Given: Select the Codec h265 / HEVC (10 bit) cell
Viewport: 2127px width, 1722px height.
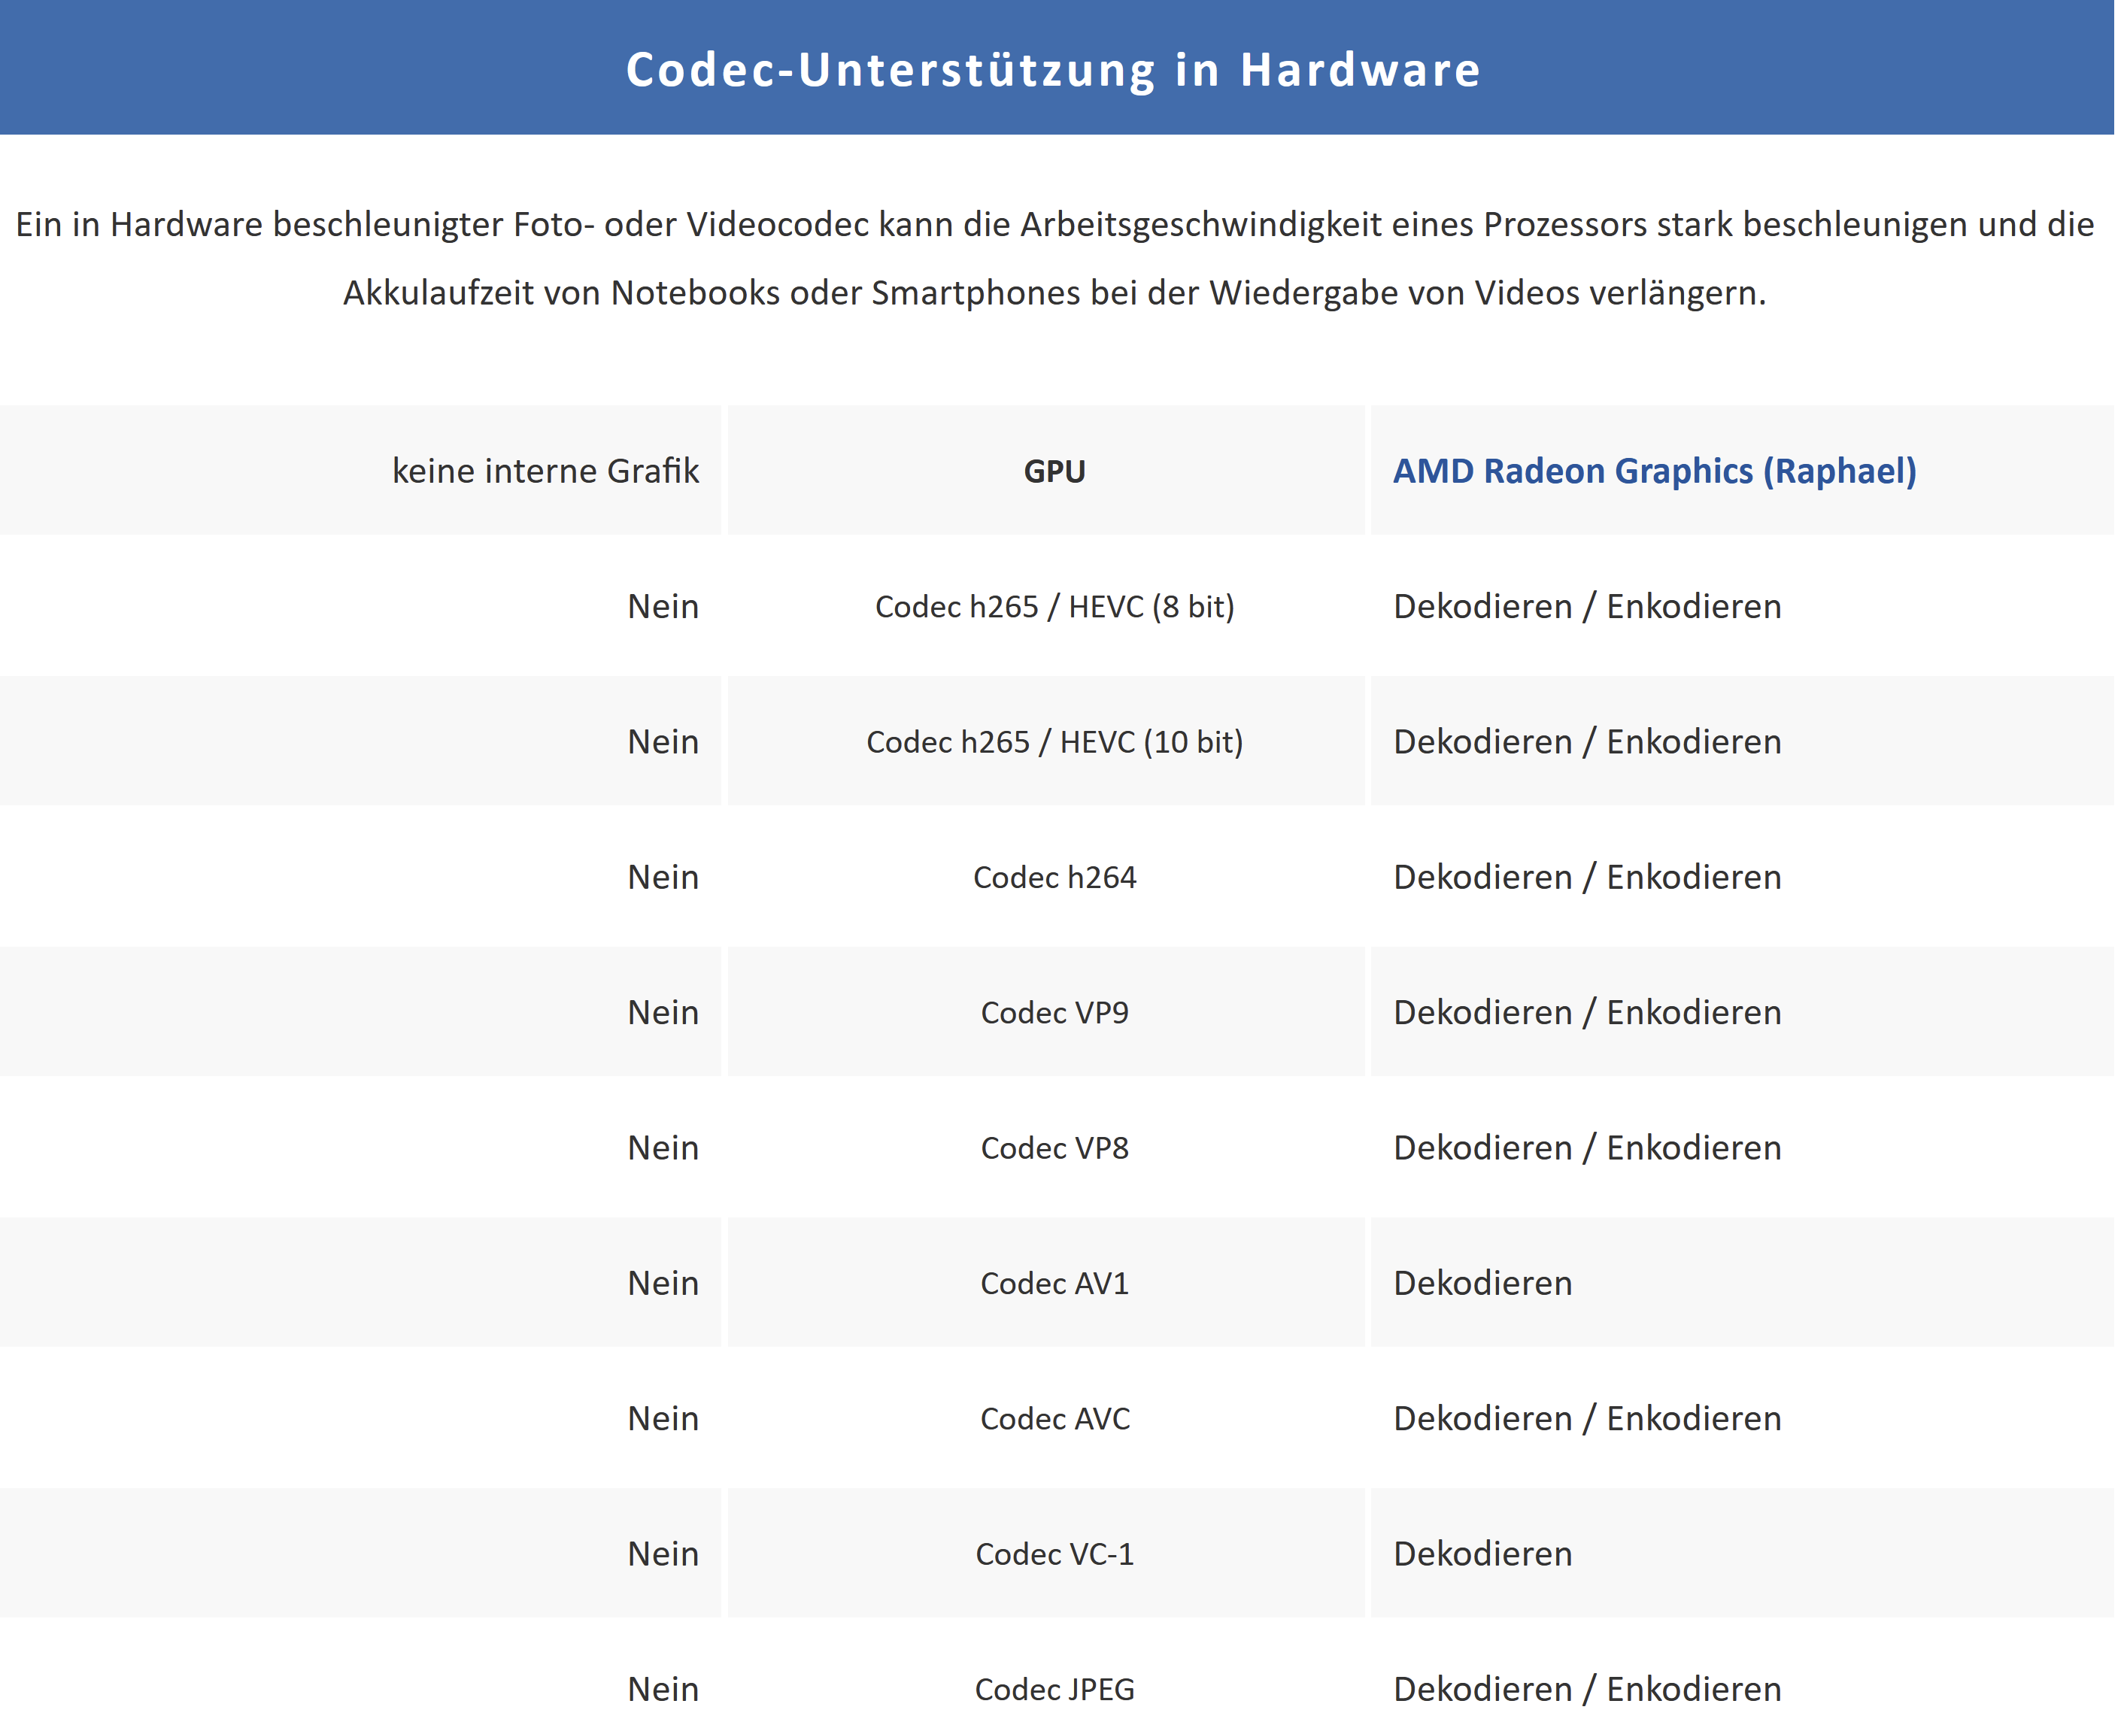Looking at the screenshot, I should pyautogui.click(x=1054, y=742).
